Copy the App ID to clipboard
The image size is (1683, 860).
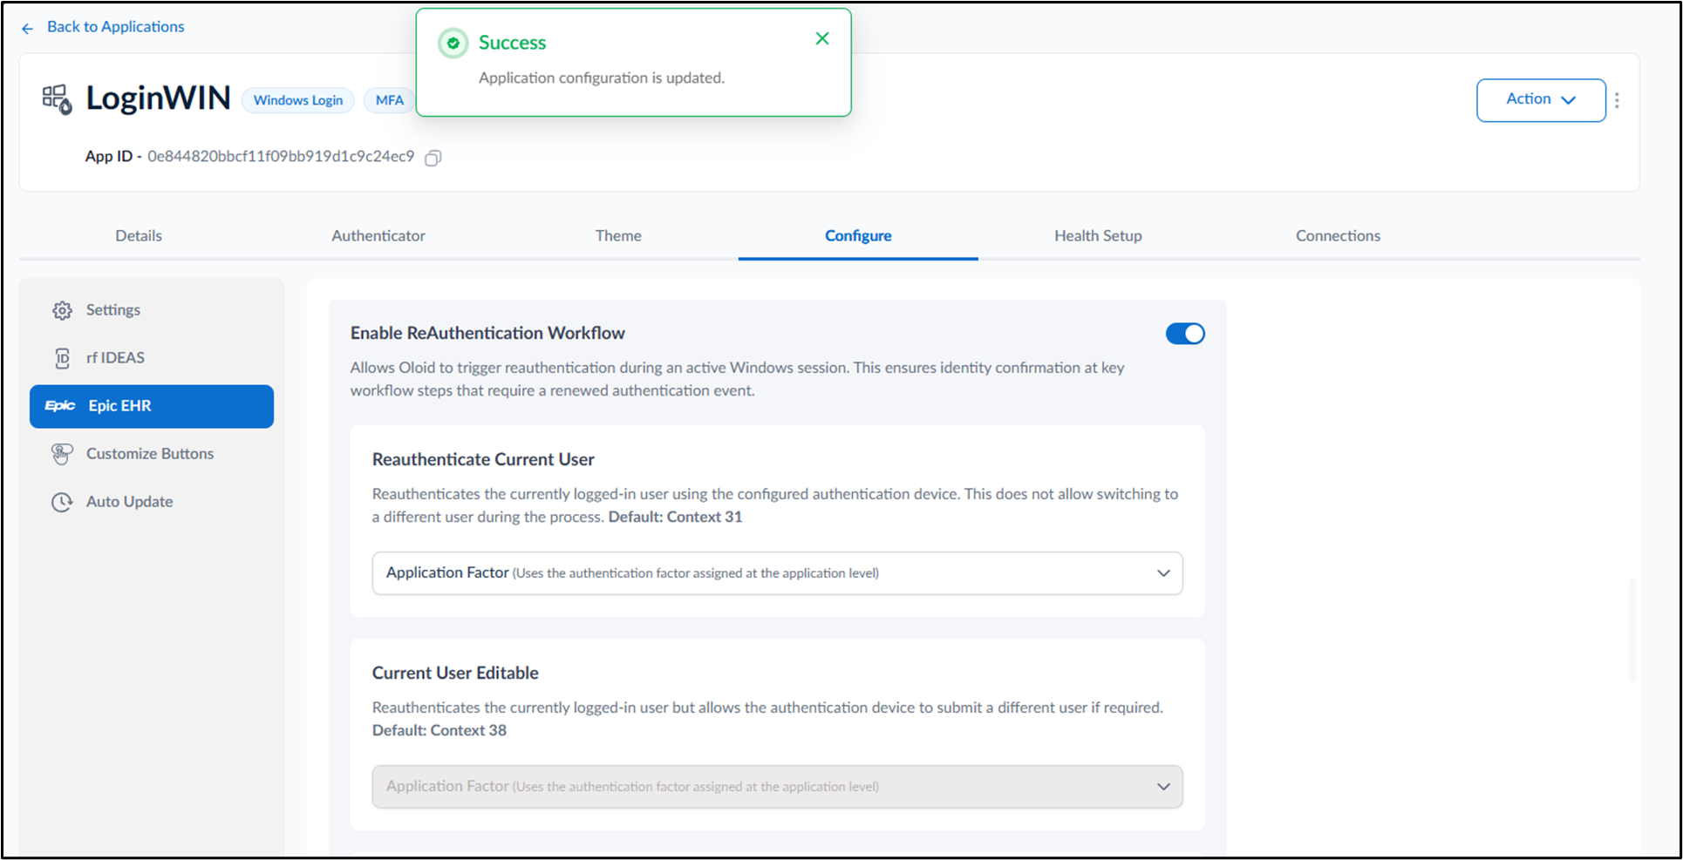(433, 158)
